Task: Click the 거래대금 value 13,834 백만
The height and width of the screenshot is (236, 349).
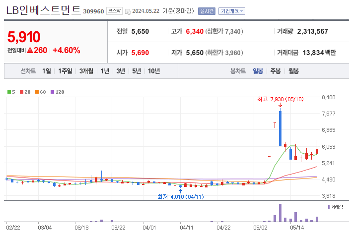Action: [319, 53]
